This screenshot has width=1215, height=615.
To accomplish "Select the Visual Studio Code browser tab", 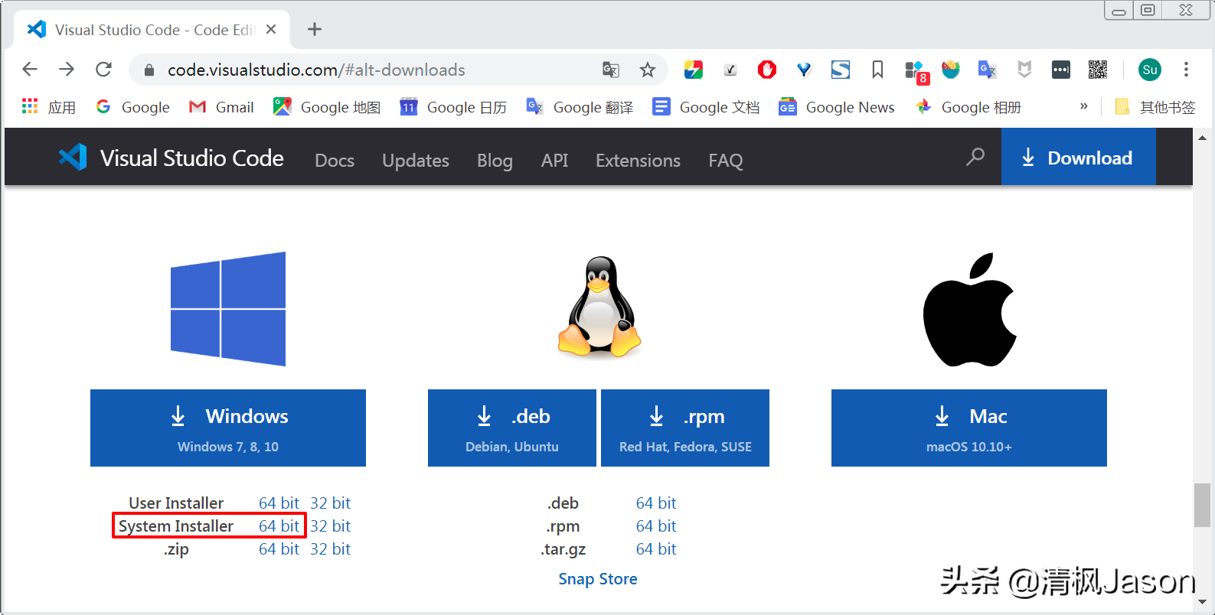I will point(152,29).
